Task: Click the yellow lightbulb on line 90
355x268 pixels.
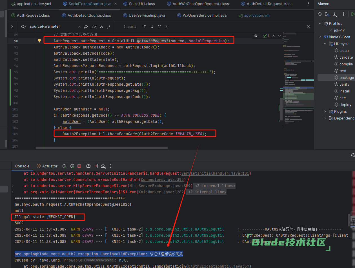Action: pos(39,41)
